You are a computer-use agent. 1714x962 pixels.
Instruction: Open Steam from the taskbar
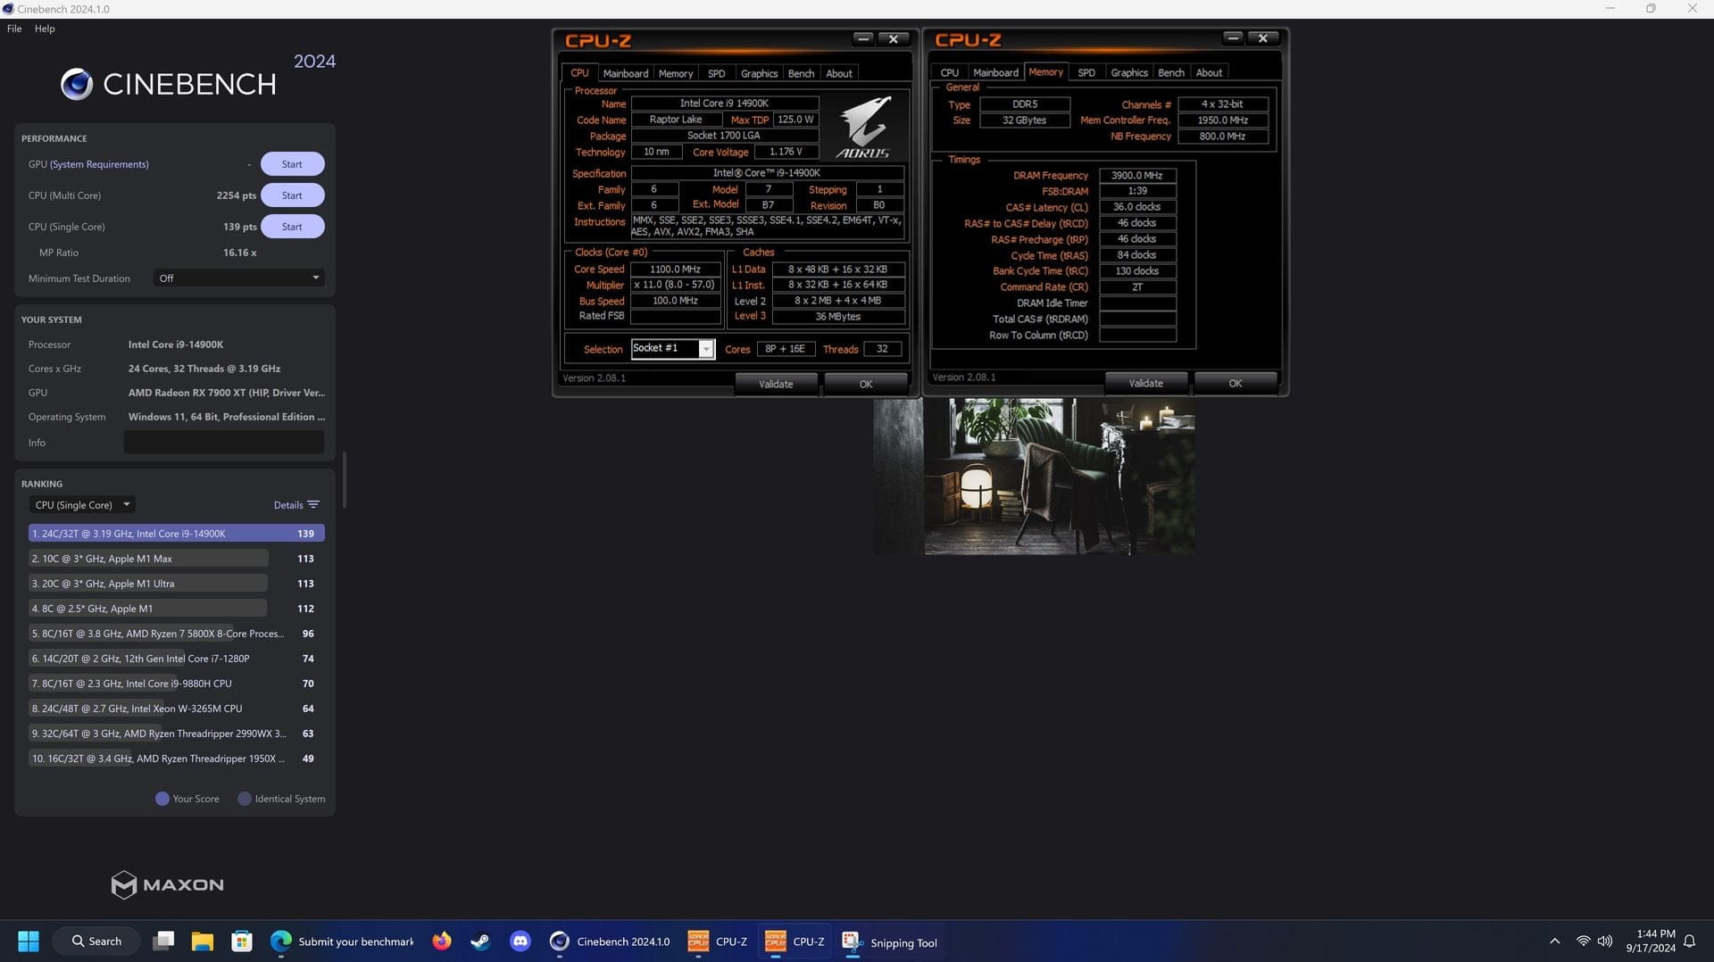(481, 941)
